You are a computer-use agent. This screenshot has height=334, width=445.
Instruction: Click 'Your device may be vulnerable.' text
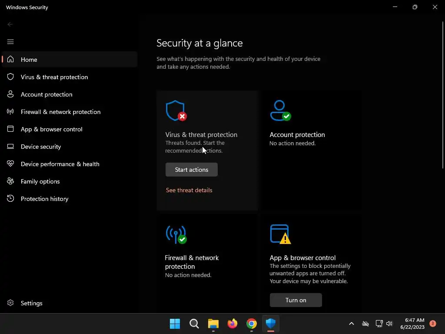309,281
